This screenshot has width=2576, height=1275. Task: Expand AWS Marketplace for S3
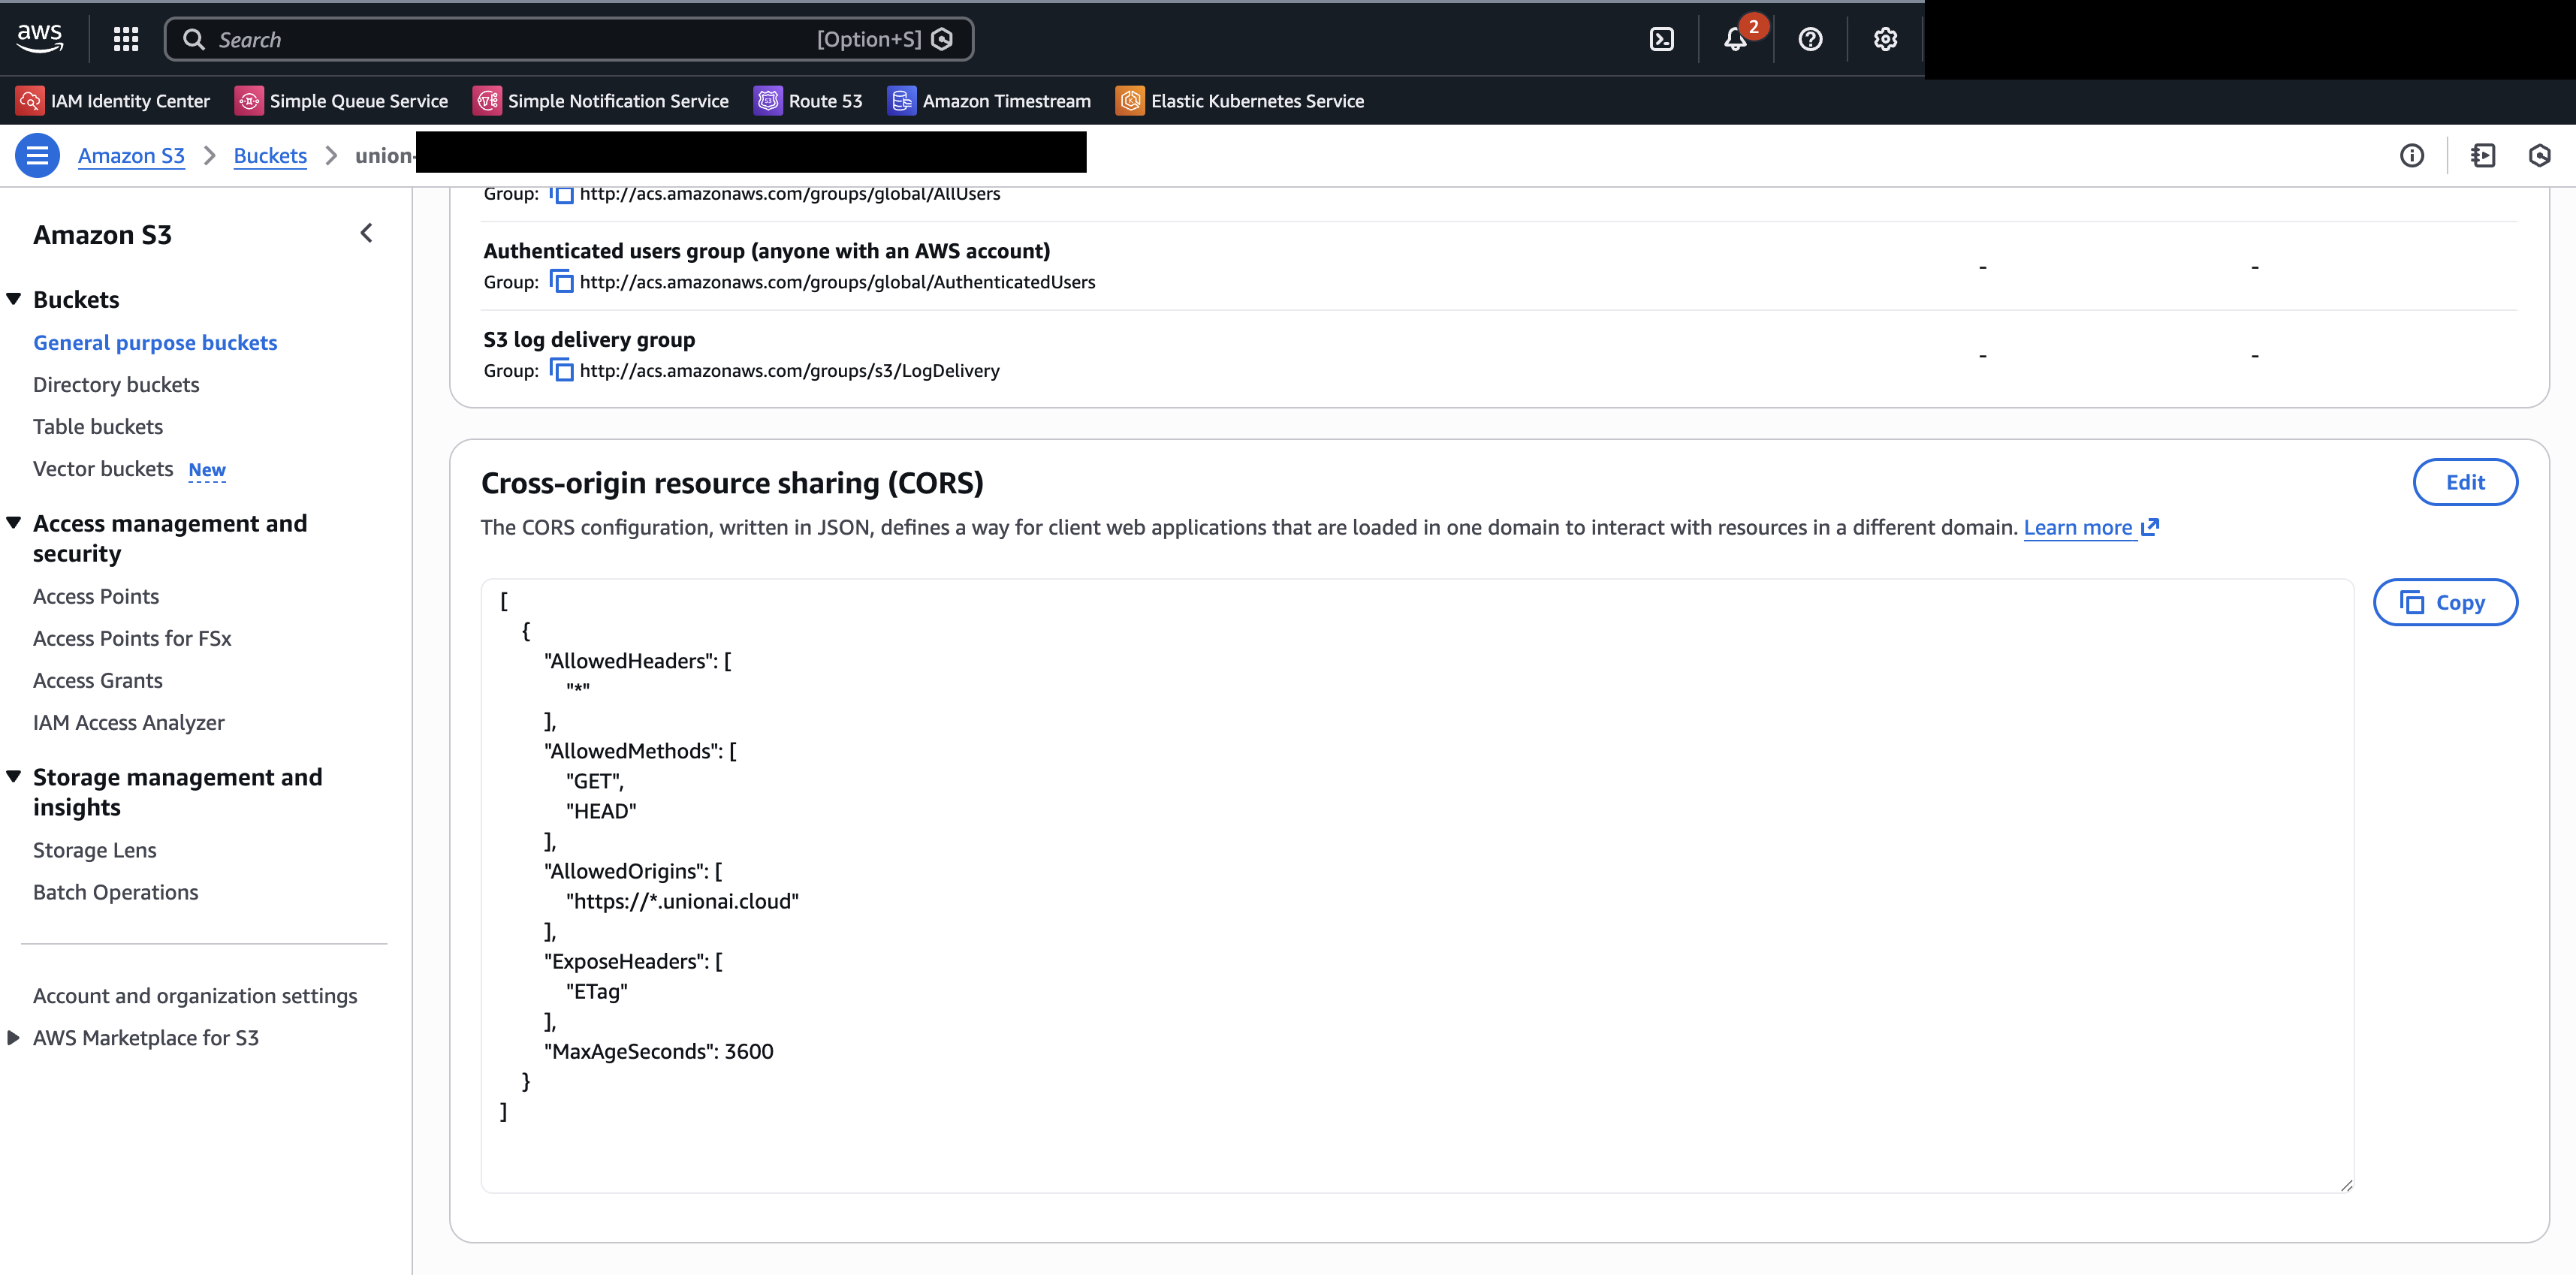tap(14, 1038)
